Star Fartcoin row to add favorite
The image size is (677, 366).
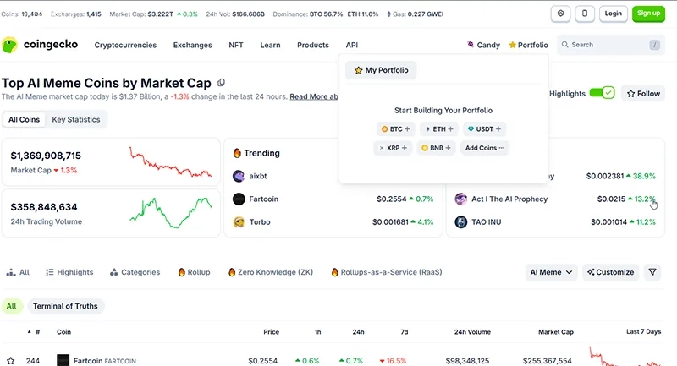click(x=11, y=360)
